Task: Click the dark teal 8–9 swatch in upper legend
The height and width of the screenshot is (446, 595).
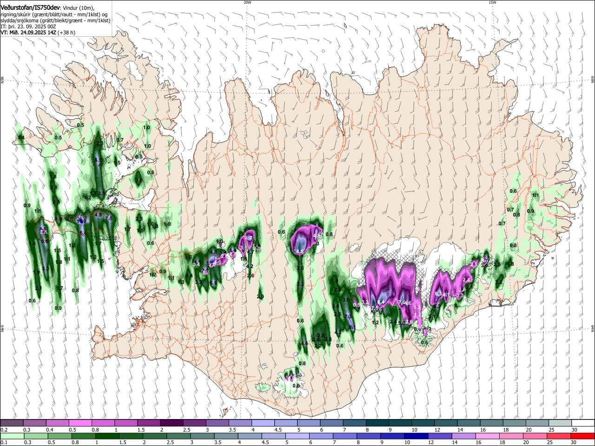Action: pyautogui.click(x=377, y=423)
